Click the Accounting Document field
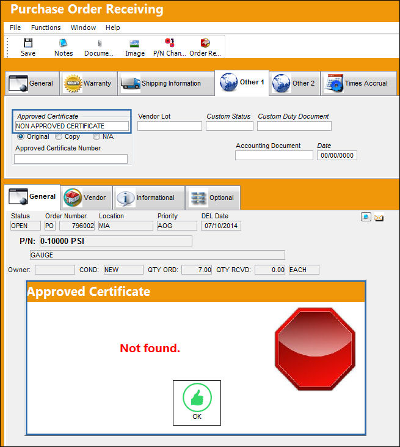 click(274, 155)
